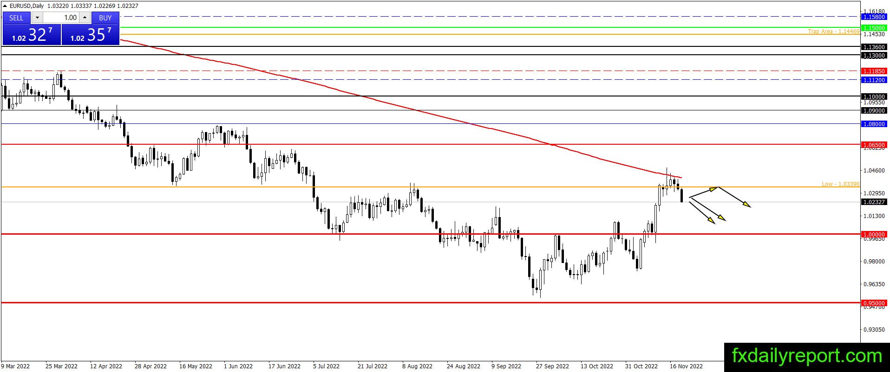Screen dimensions: 890x372
Task: Click the SELL button
Action: pyautogui.click(x=16, y=18)
